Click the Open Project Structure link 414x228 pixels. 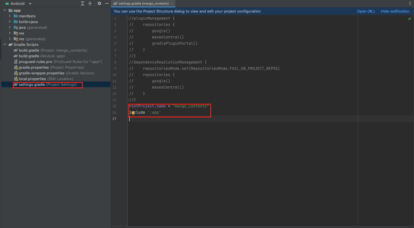[366, 11]
